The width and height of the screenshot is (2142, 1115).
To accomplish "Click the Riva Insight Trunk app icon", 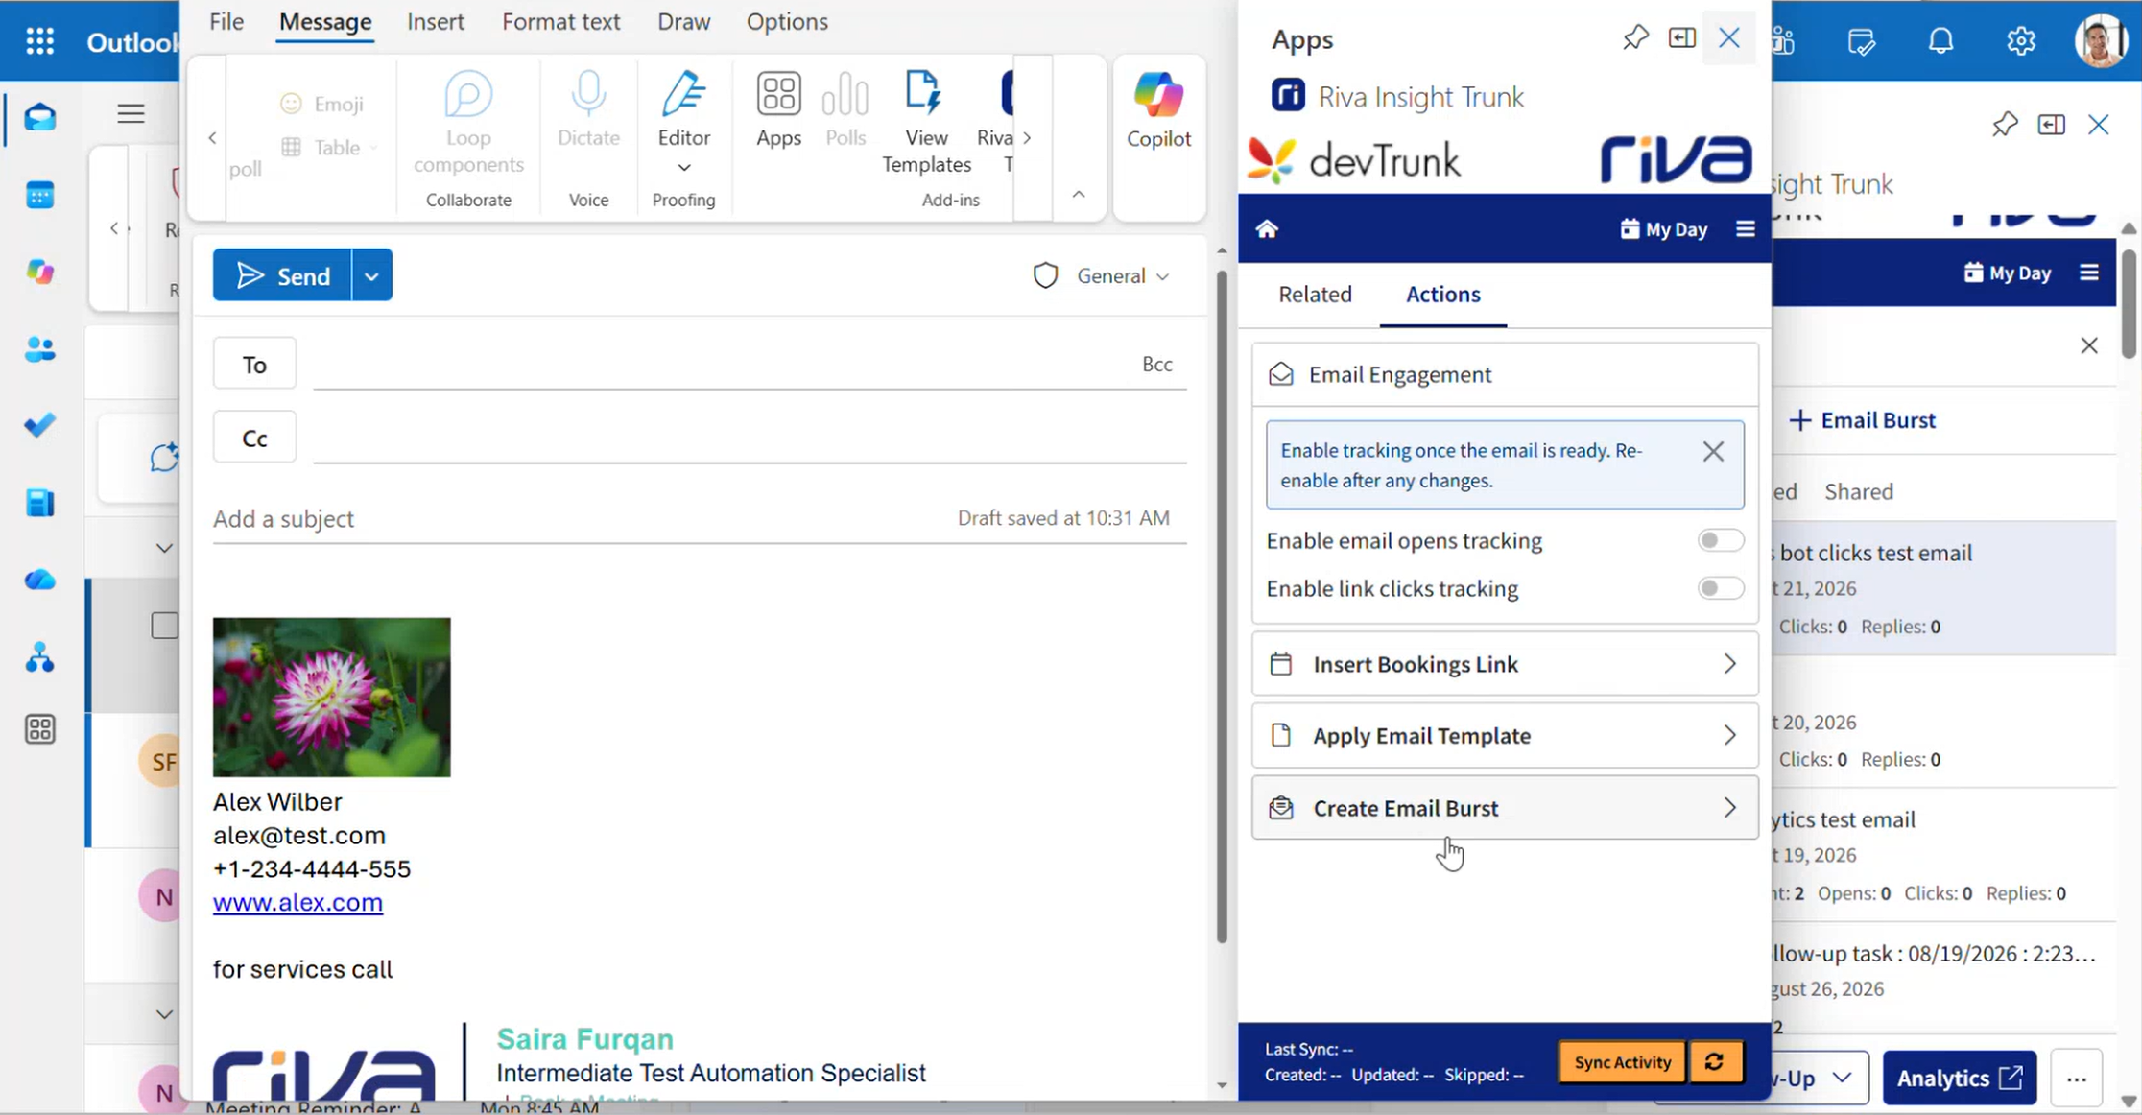I will (1288, 96).
